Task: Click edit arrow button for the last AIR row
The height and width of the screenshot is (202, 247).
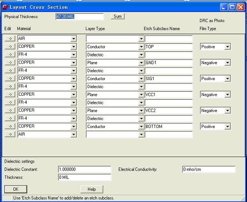Action: pyautogui.click(x=10, y=134)
